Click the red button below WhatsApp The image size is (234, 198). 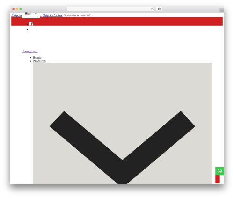click(218, 179)
